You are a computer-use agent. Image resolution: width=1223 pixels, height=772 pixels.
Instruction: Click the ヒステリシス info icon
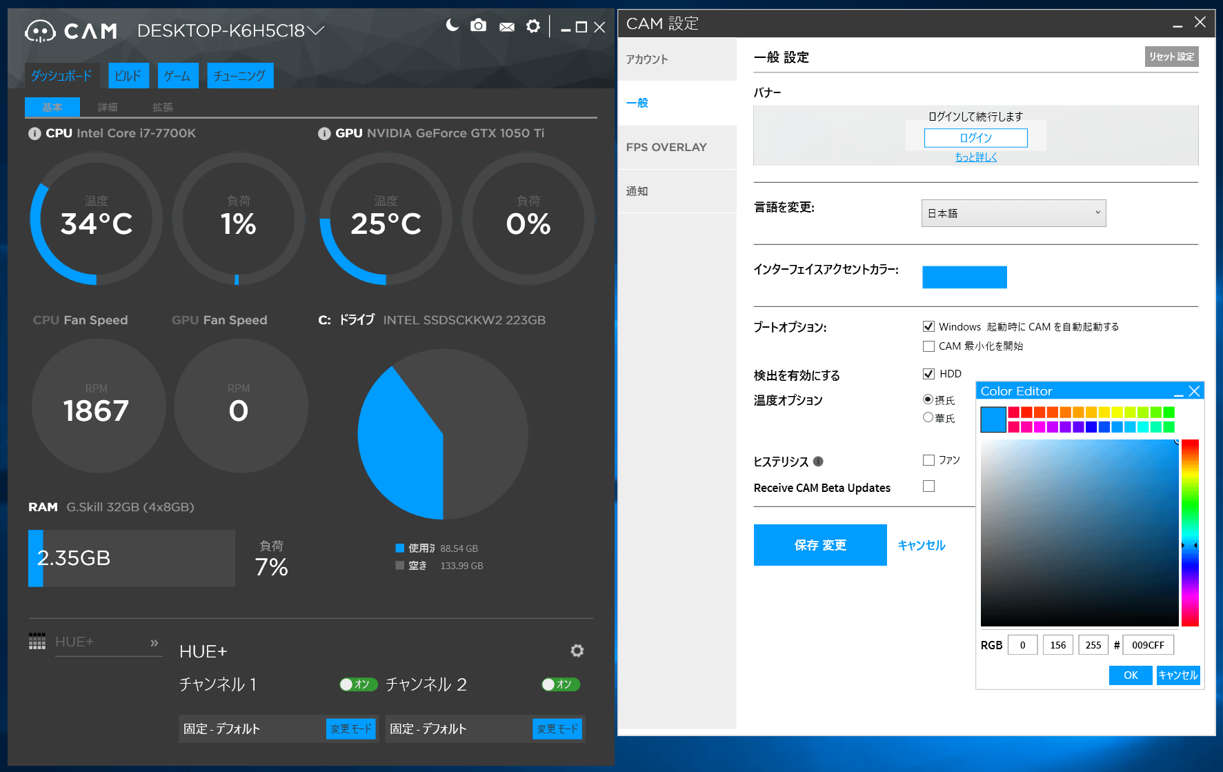(818, 462)
